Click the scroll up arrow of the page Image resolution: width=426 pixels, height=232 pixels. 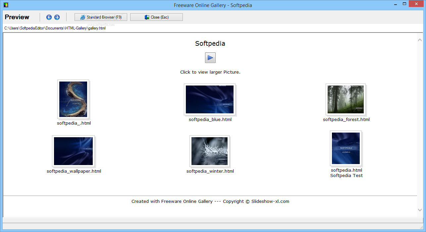[x=420, y=40]
